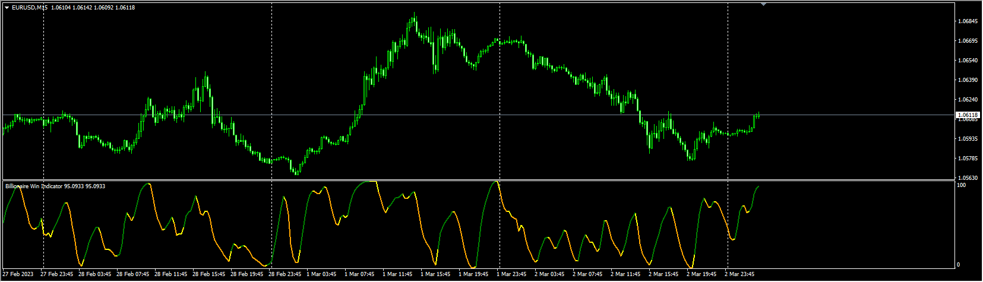Click the 1 Mar 07:45 time label

[x=360, y=274]
